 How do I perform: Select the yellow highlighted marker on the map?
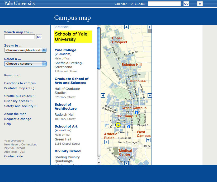click(118, 125)
